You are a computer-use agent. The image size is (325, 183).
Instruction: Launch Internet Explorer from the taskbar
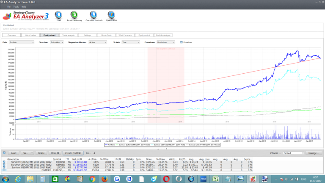point(18,179)
